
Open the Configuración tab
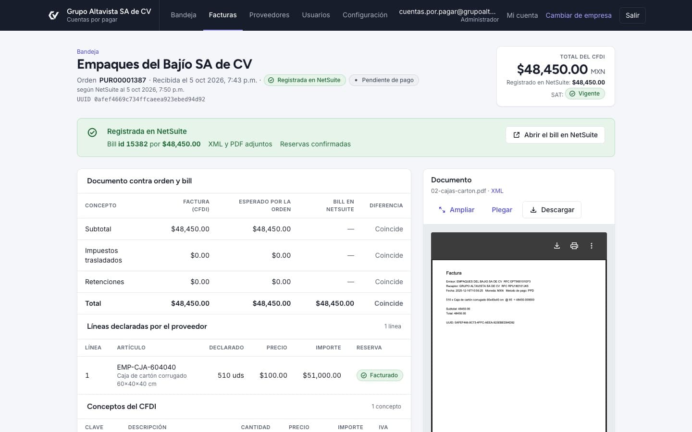click(x=365, y=15)
